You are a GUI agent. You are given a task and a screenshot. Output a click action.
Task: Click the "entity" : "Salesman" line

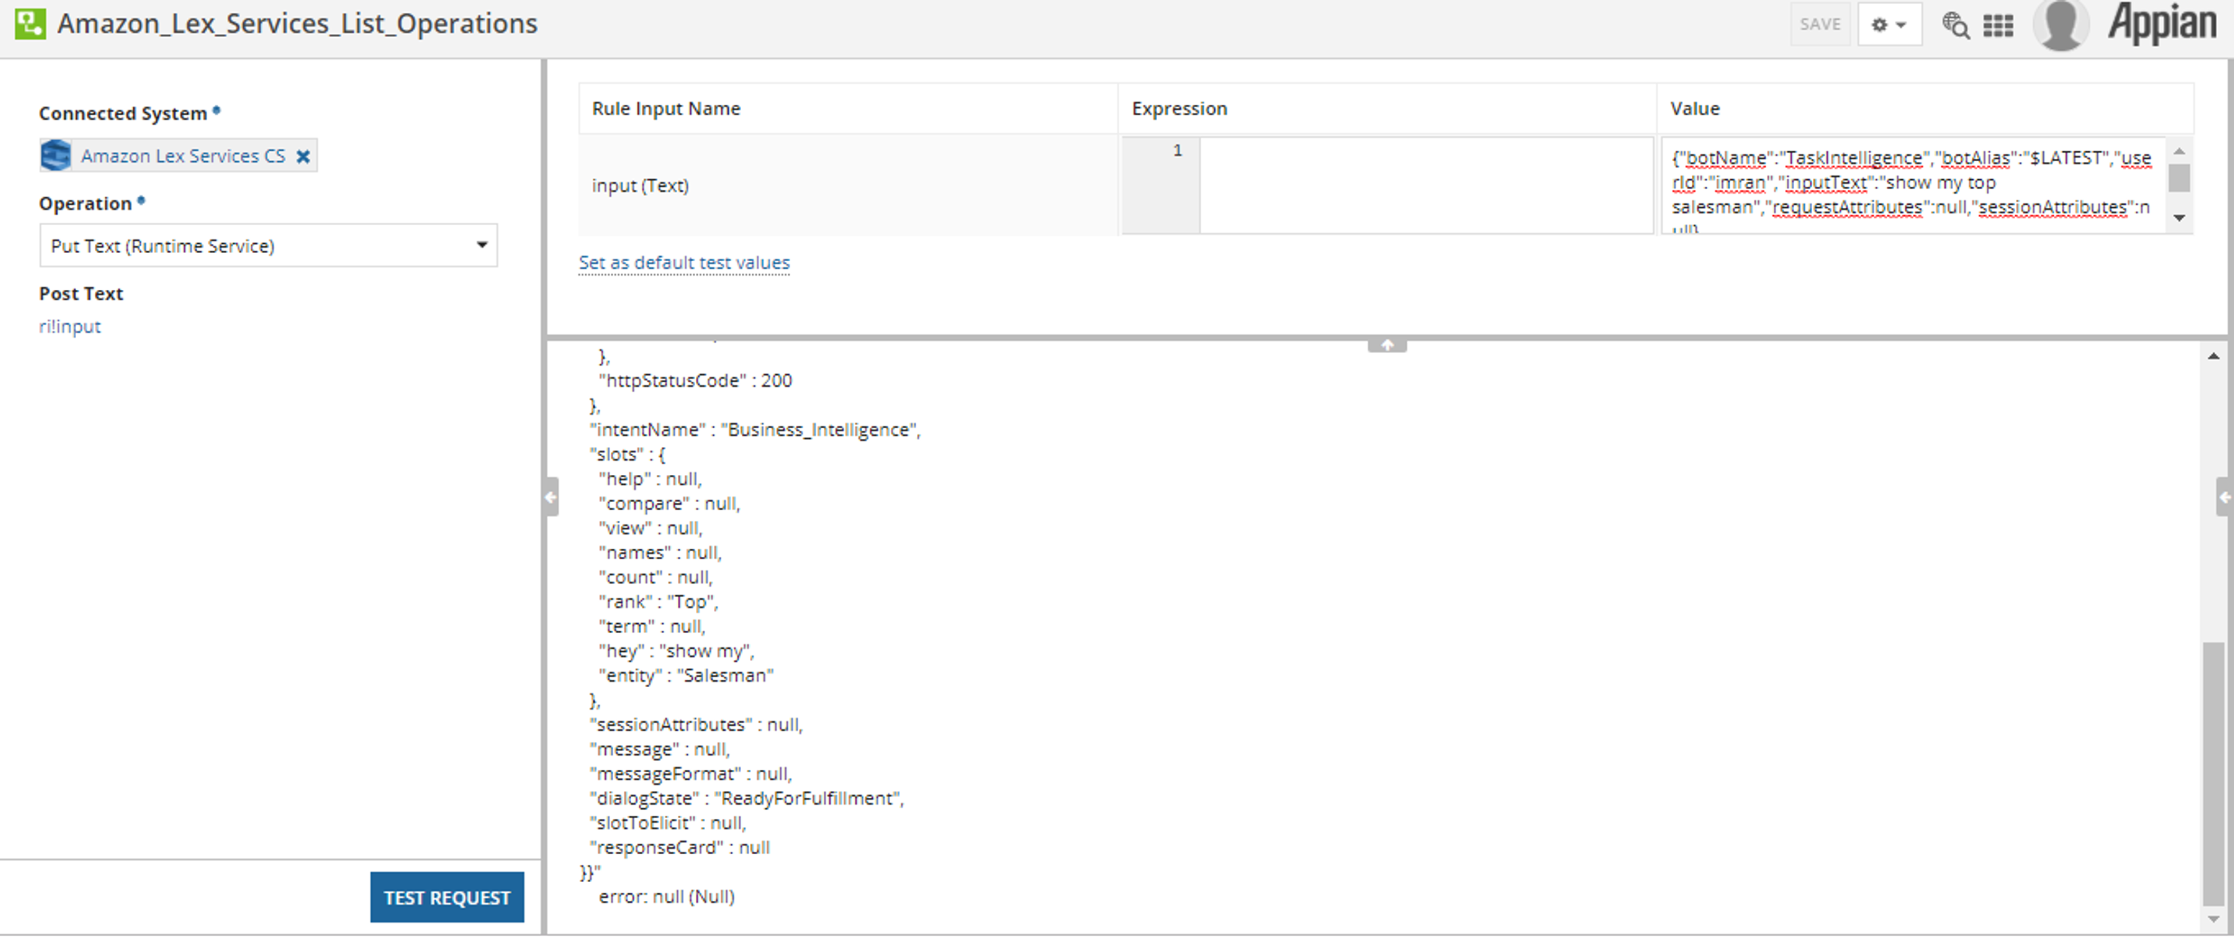pos(686,675)
